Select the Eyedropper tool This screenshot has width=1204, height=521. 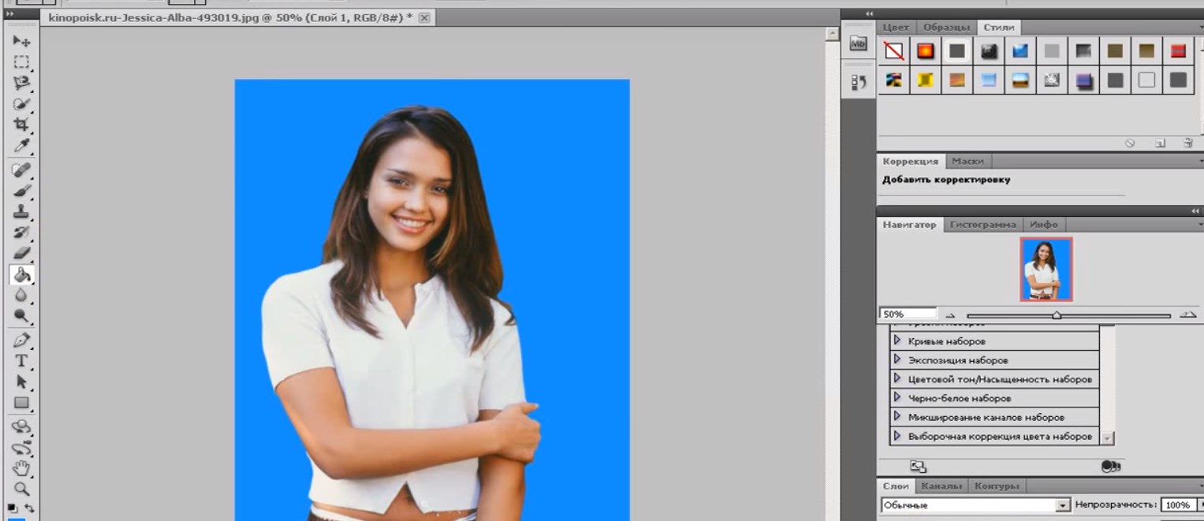click(21, 146)
